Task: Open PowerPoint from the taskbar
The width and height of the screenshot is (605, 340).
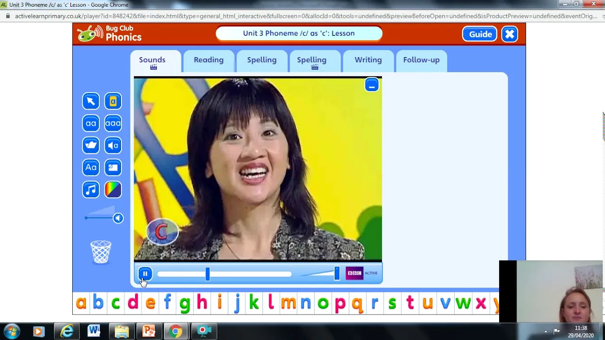Action: tap(149, 331)
